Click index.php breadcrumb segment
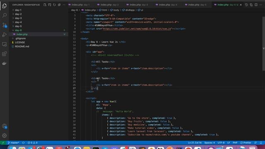 [88, 10]
